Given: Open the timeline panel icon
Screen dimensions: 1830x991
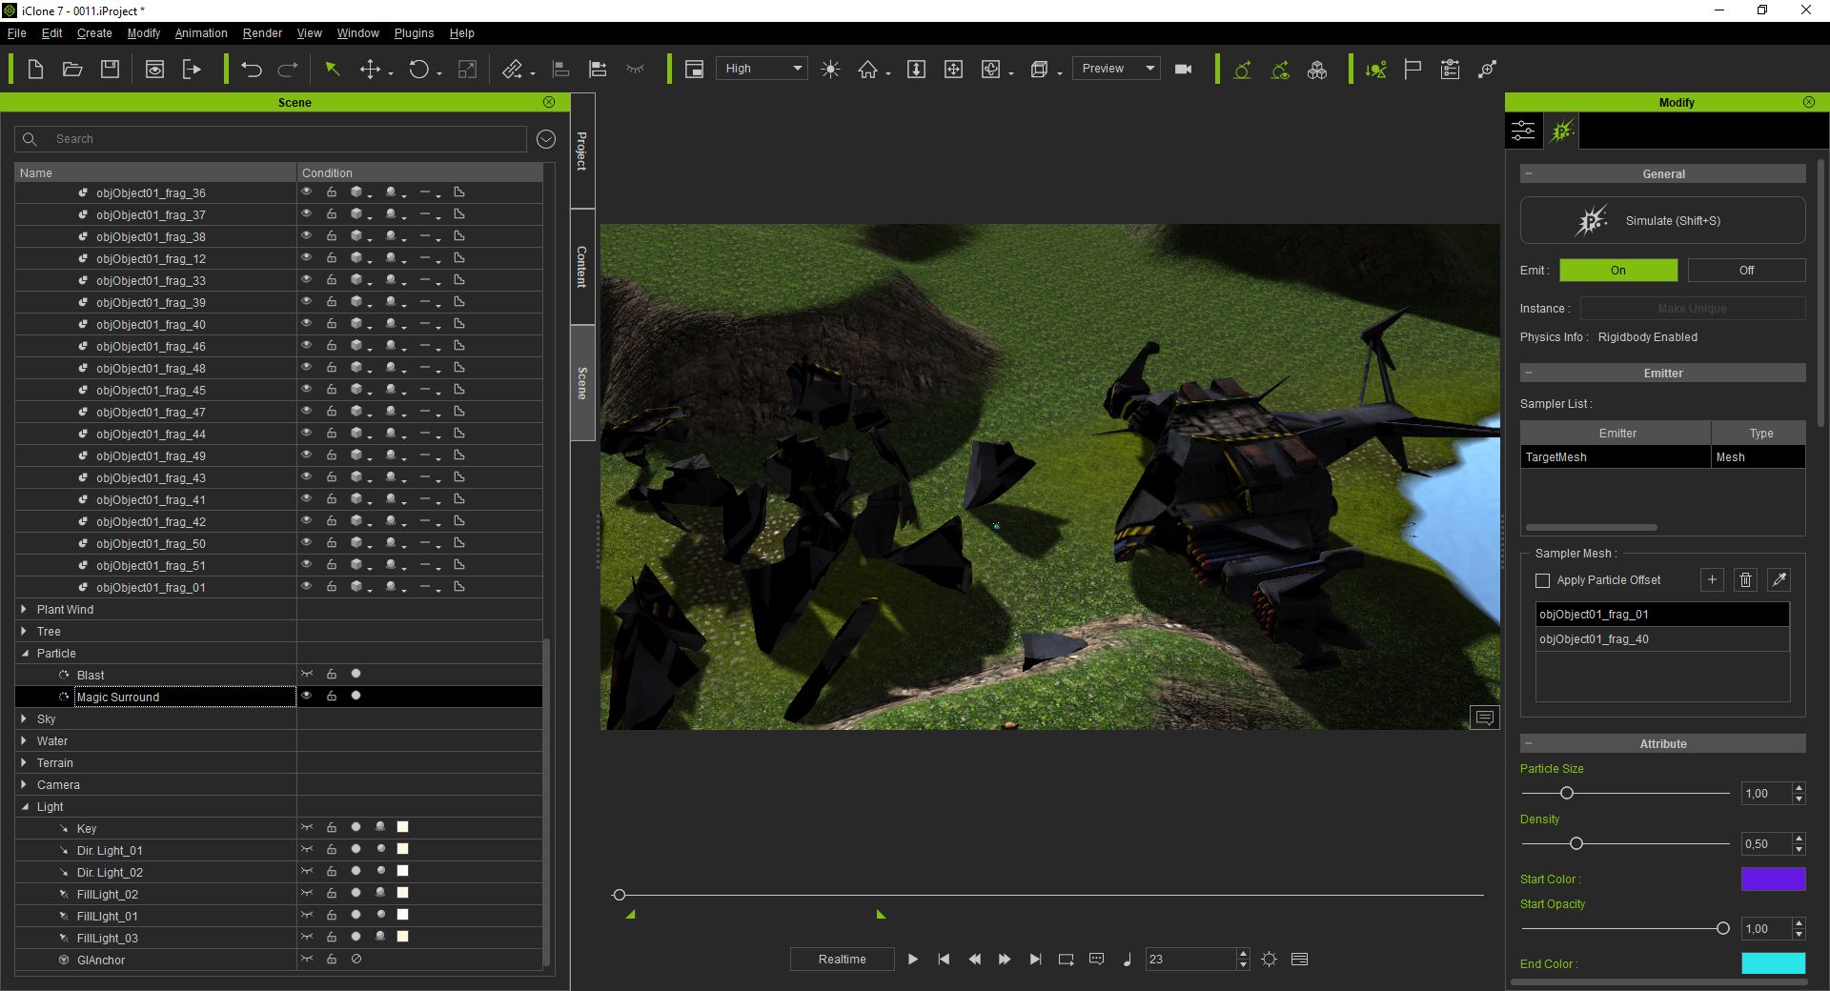Looking at the screenshot, I should coord(1299,960).
